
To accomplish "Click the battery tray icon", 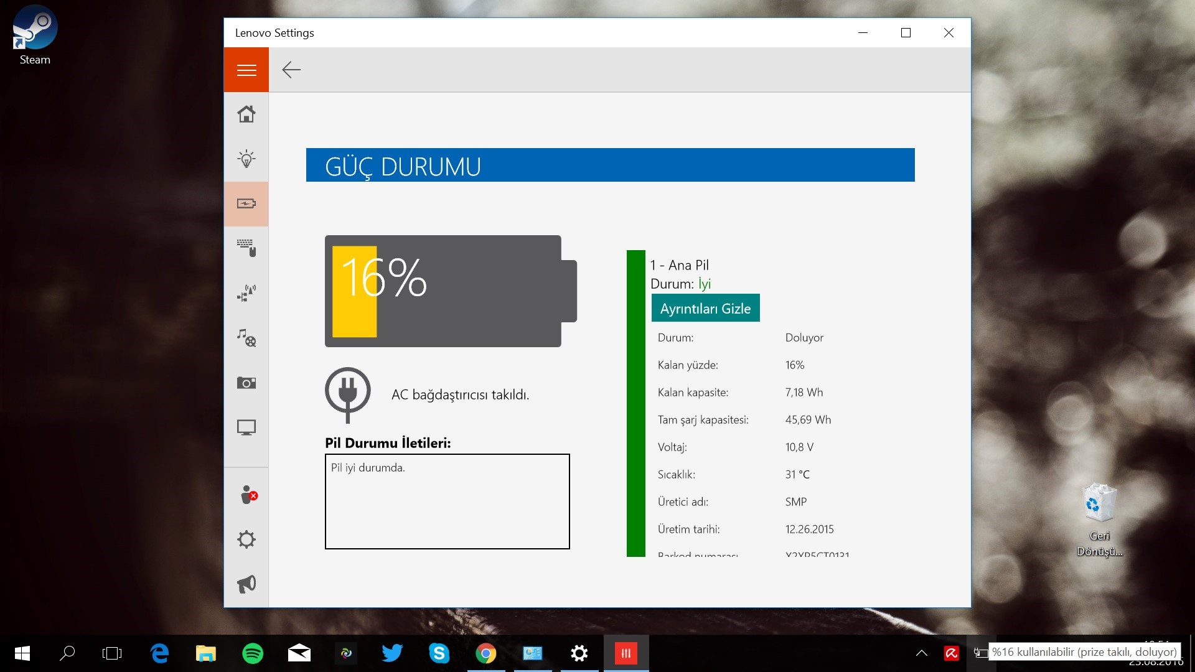I will click(980, 653).
